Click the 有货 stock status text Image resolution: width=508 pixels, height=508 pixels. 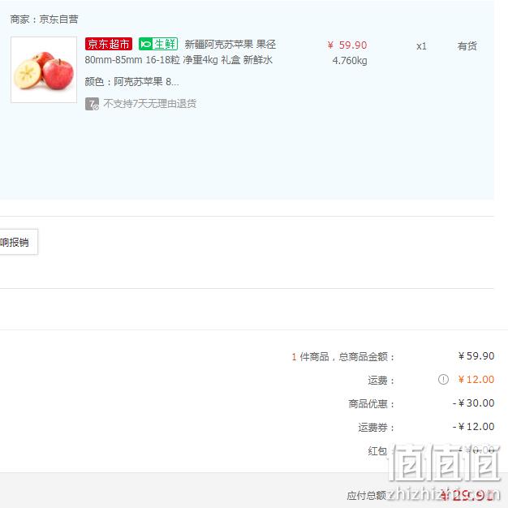tap(467, 46)
